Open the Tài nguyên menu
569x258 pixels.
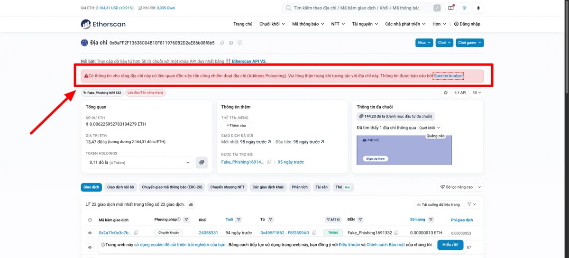click(x=365, y=24)
